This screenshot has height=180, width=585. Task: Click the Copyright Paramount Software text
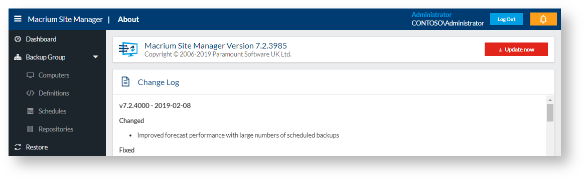[x=218, y=54]
